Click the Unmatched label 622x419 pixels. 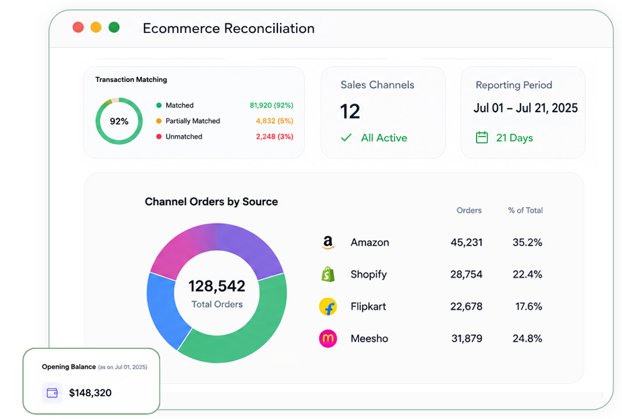[184, 137]
